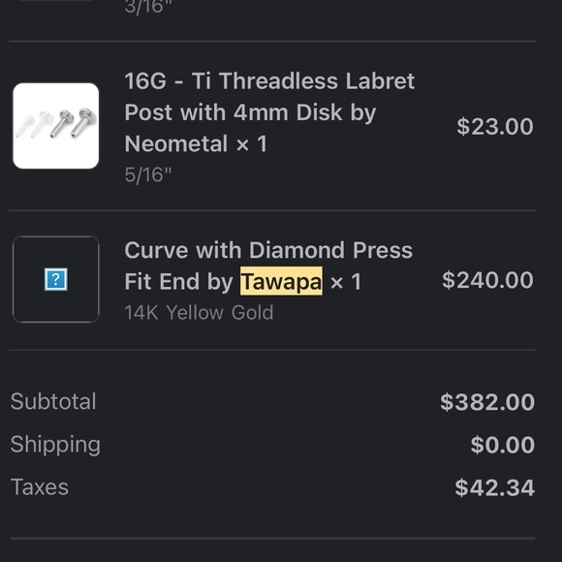562x562 pixels.
Task: Select the $240.00 item price
Action: 487,280
